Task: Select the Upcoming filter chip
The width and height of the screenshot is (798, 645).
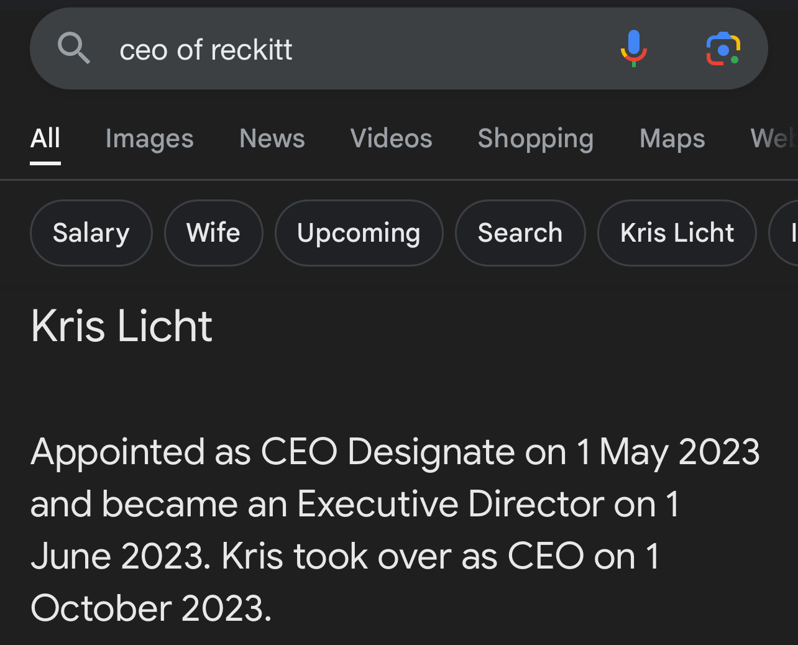Action: click(x=359, y=233)
